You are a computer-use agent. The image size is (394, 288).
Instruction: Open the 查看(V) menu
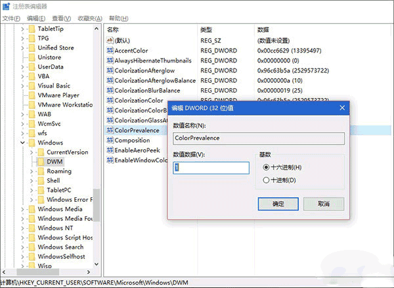[x=61, y=18]
